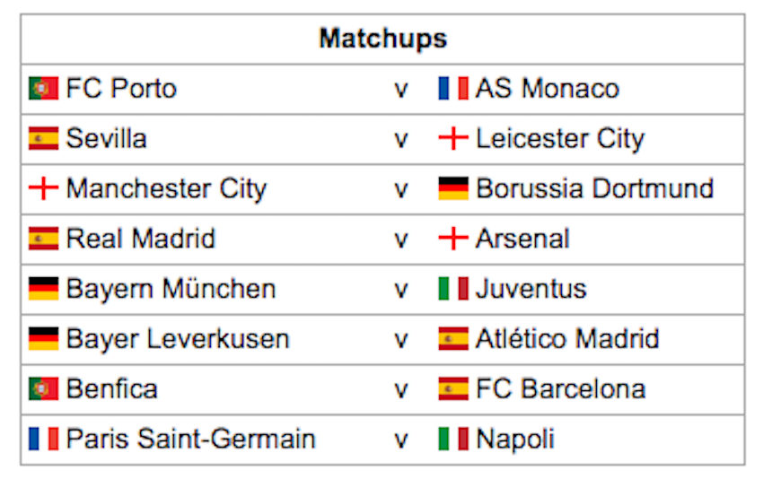
Task: Open the Bayer Leverkusen team link
Action: click(178, 339)
